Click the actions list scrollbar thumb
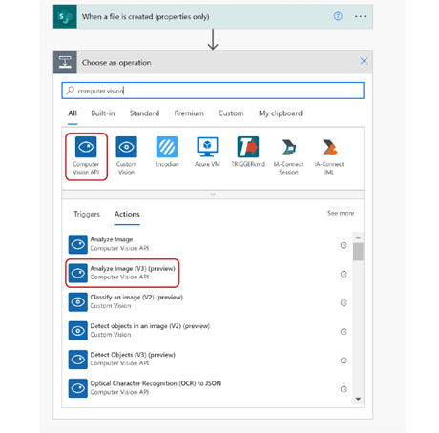Image resolution: width=439 pixels, height=433 pixels. [358, 252]
